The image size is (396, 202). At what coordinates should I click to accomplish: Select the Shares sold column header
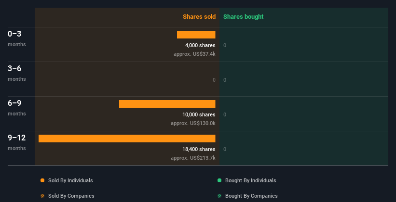pyautogui.click(x=199, y=17)
